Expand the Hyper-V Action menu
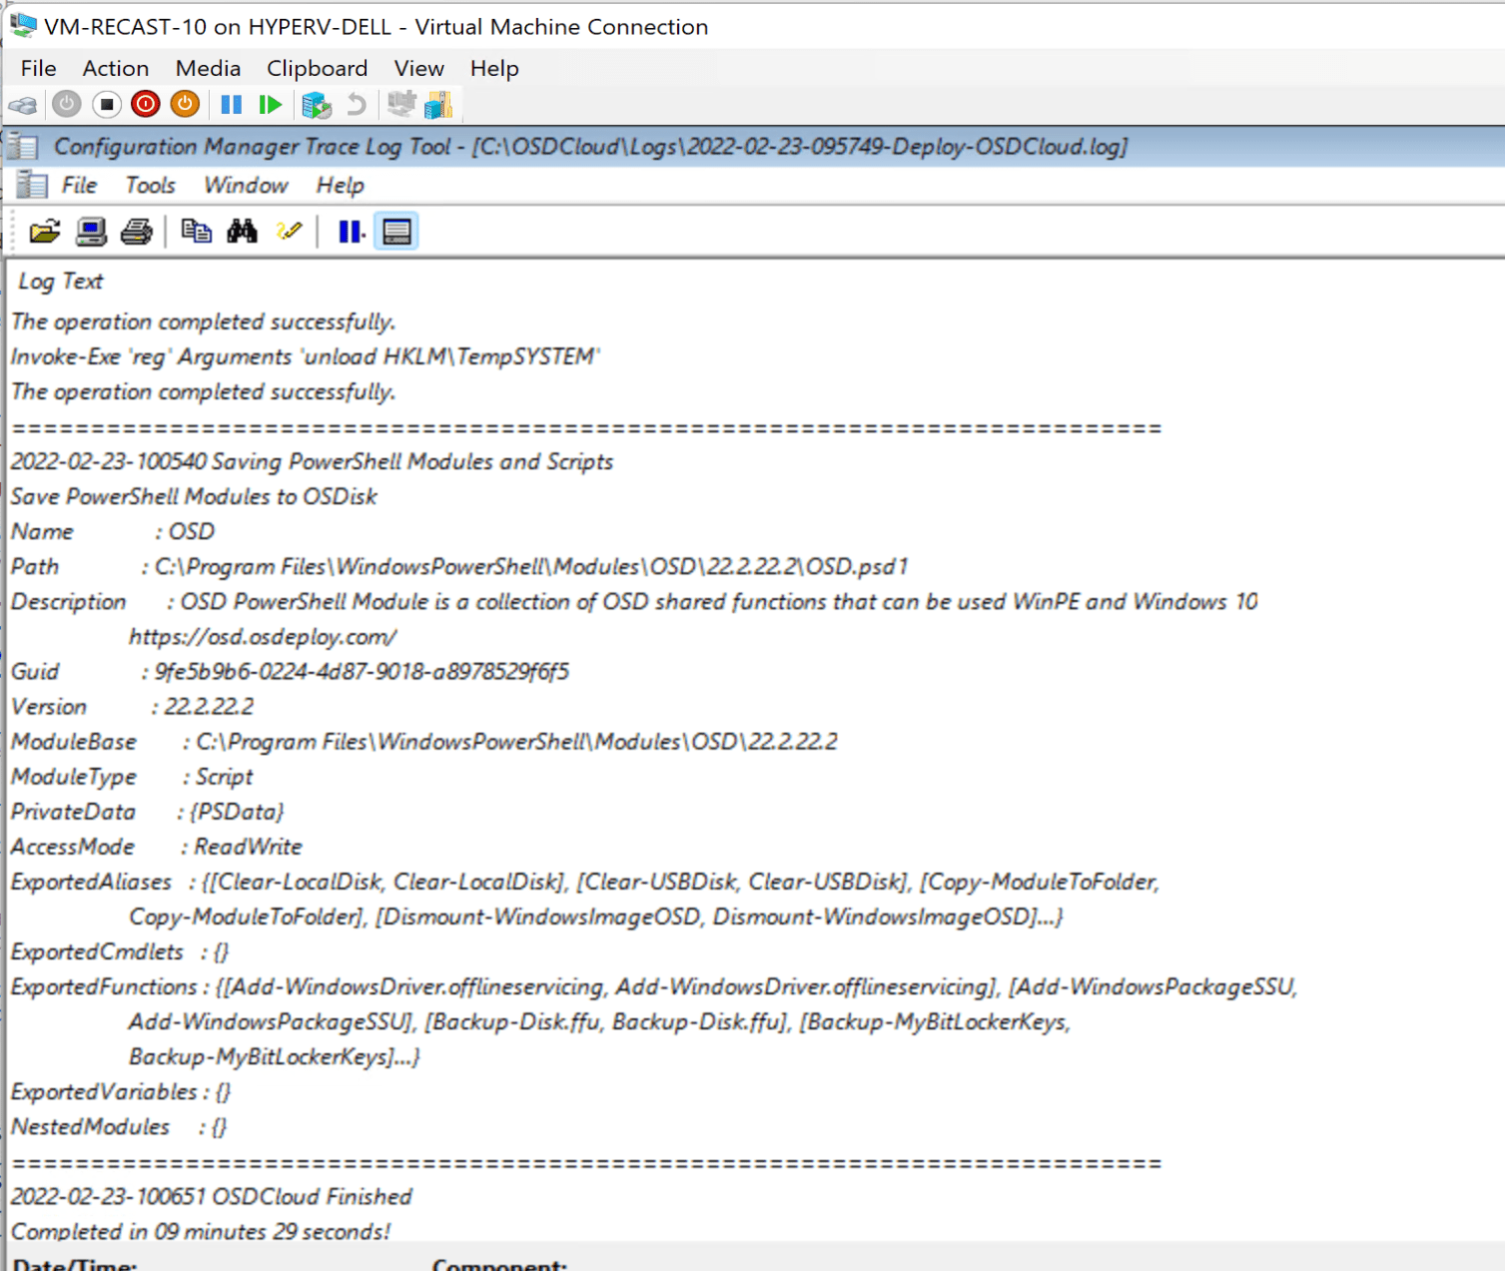This screenshot has width=1505, height=1271. pos(115,68)
